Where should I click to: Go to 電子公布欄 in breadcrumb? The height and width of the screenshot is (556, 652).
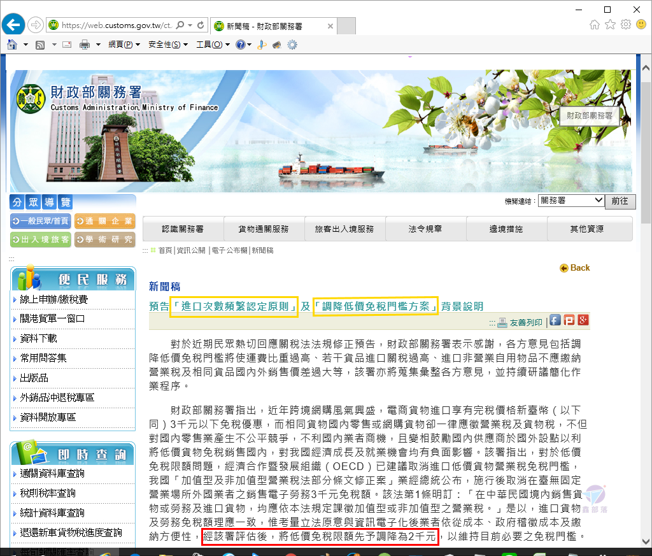(x=229, y=250)
